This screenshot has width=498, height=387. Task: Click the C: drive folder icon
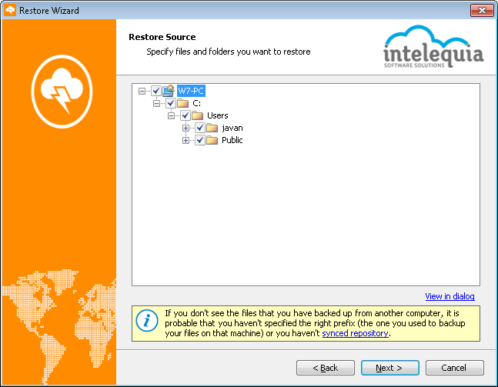click(x=183, y=103)
